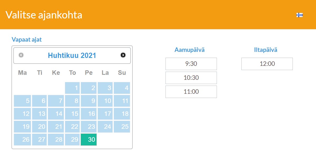The height and width of the screenshot is (153, 316).
Task: Select date 7 on Wednesday
Action: 56,101
